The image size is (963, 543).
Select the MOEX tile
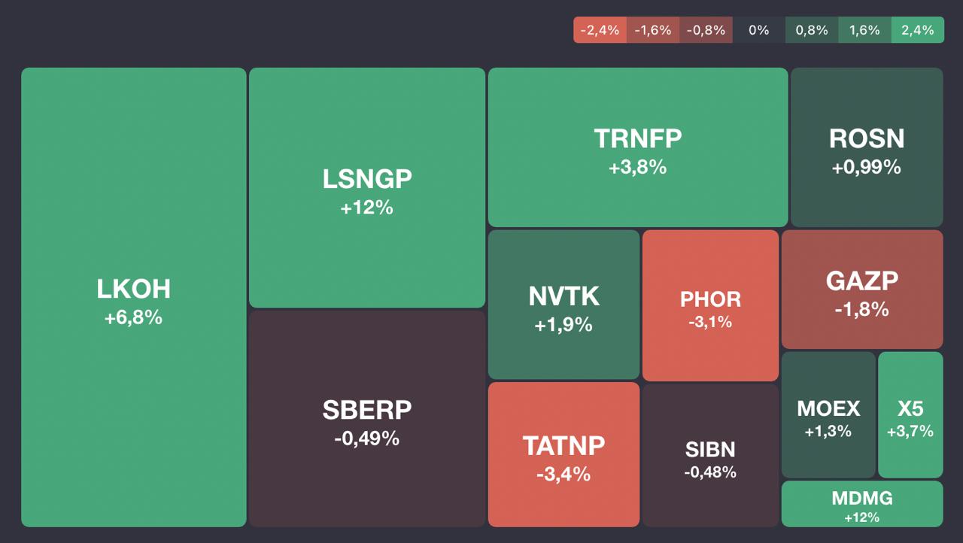(828, 415)
